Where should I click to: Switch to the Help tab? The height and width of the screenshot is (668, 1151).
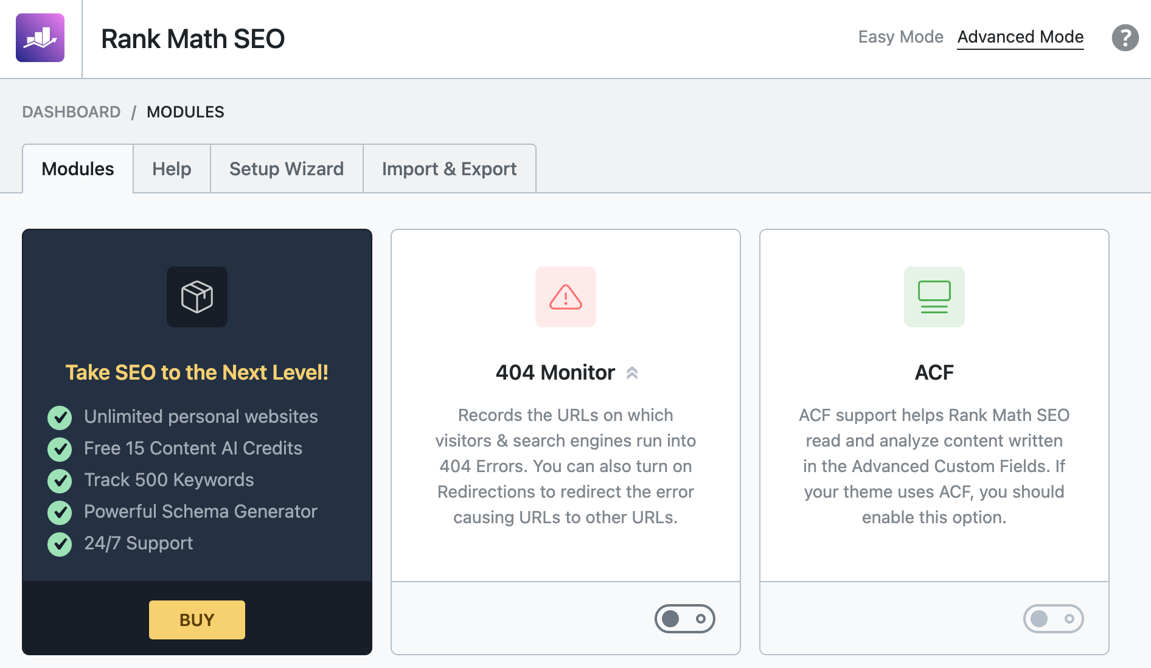coord(172,169)
